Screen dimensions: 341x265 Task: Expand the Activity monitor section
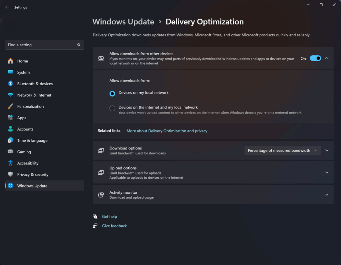coord(327,194)
